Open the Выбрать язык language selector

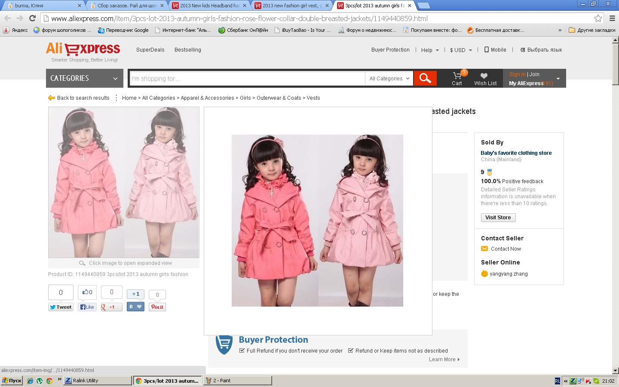pyautogui.click(x=541, y=50)
